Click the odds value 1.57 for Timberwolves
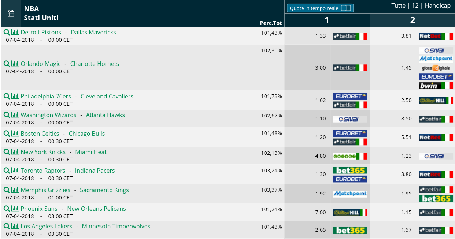455x239 pixels. (x=406, y=230)
